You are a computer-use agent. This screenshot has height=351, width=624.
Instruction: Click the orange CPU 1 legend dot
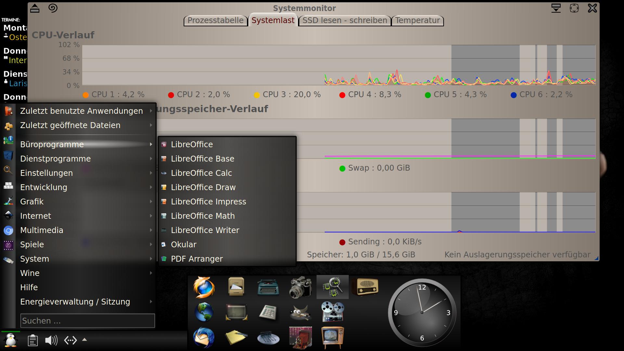(86, 95)
